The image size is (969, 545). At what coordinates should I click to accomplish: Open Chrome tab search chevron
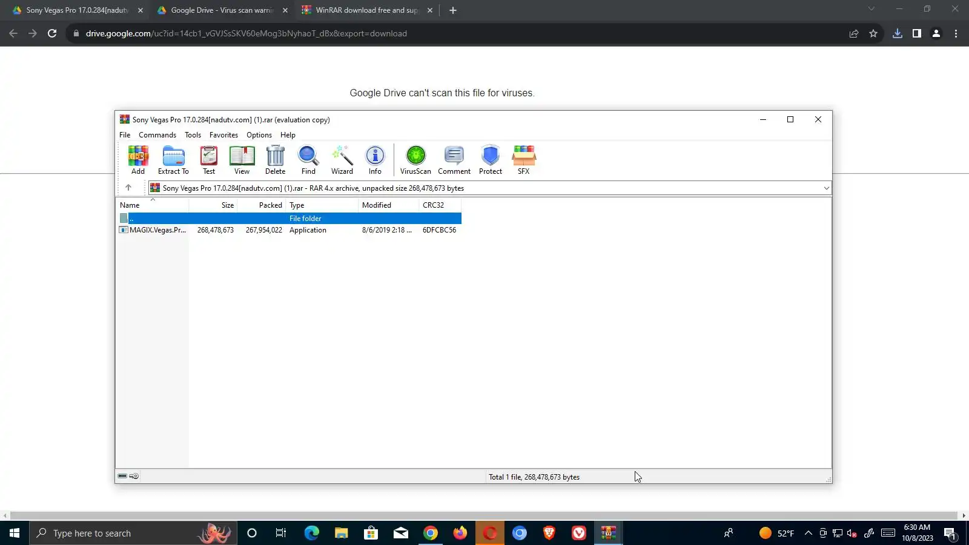[x=871, y=9]
